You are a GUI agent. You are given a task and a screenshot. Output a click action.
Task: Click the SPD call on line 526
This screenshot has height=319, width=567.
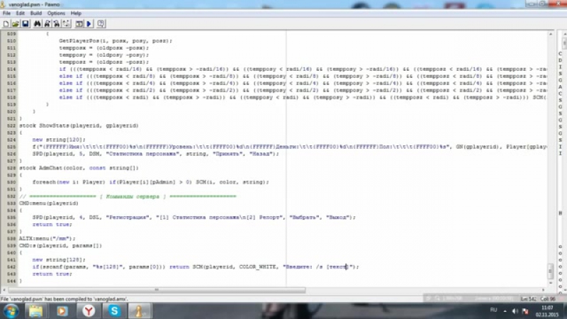tap(155, 154)
